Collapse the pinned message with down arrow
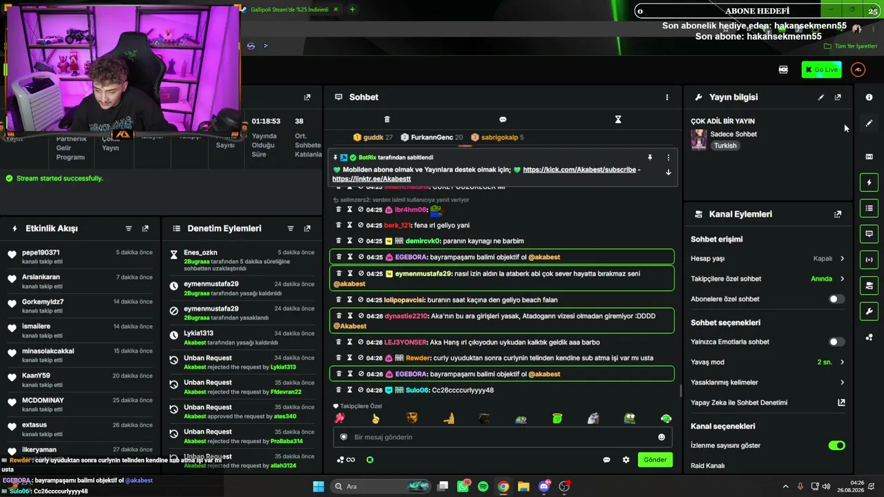Screen dimensions: 884x497 pyautogui.click(x=668, y=173)
